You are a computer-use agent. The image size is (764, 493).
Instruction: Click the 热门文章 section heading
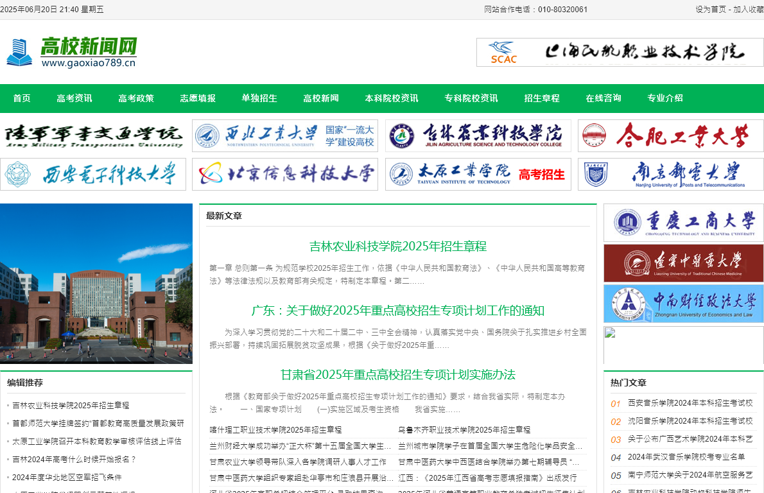point(629,383)
